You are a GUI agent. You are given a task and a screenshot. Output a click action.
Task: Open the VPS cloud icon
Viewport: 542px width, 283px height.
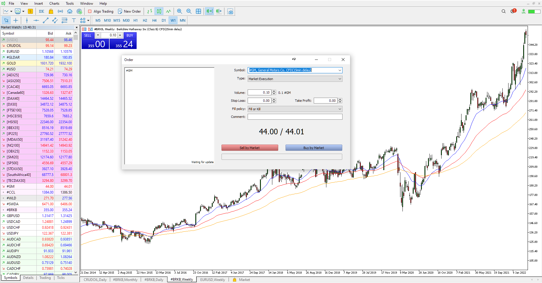pos(70,11)
